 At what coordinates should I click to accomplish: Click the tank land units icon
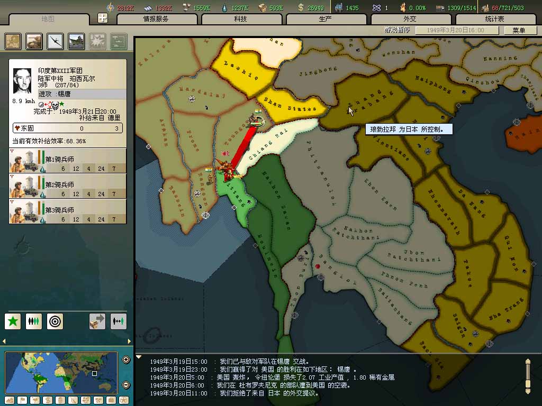point(34,41)
